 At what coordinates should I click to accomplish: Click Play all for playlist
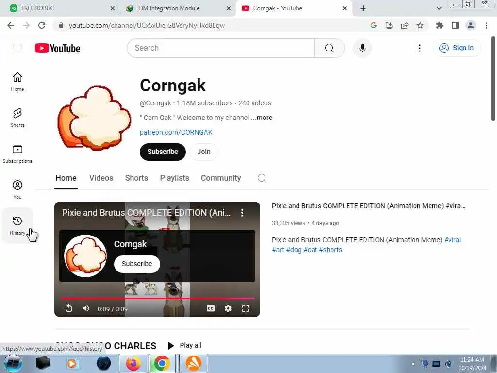coord(185,345)
